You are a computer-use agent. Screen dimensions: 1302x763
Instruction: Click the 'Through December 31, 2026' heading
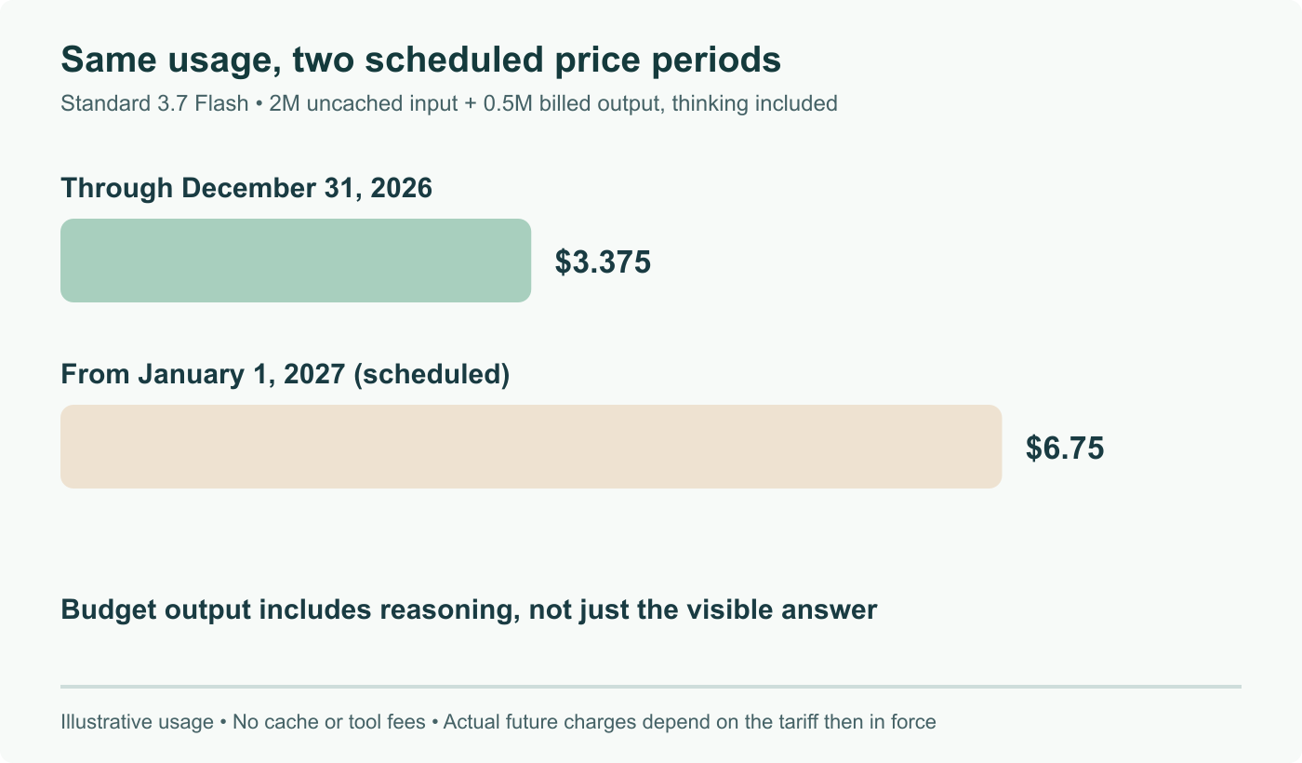pos(246,189)
